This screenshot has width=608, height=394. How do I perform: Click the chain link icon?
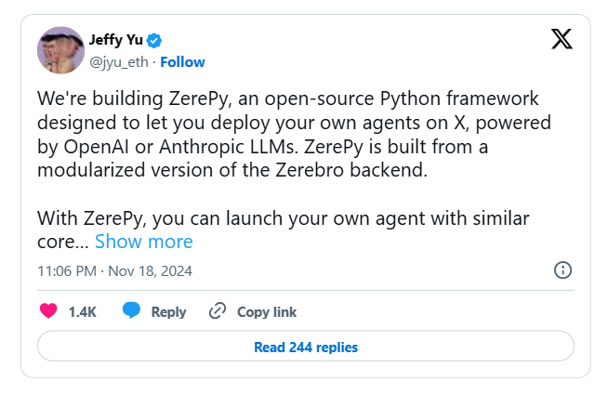tap(218, 311)
